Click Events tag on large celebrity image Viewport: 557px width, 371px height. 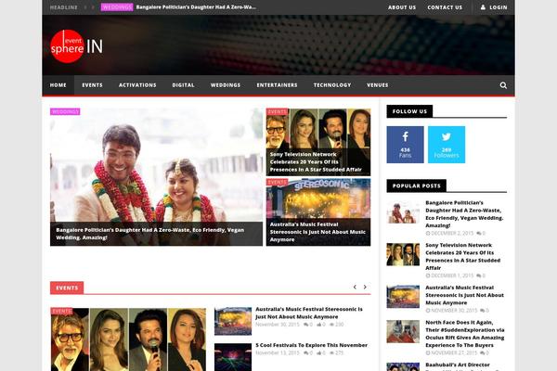tap(61, 311)
